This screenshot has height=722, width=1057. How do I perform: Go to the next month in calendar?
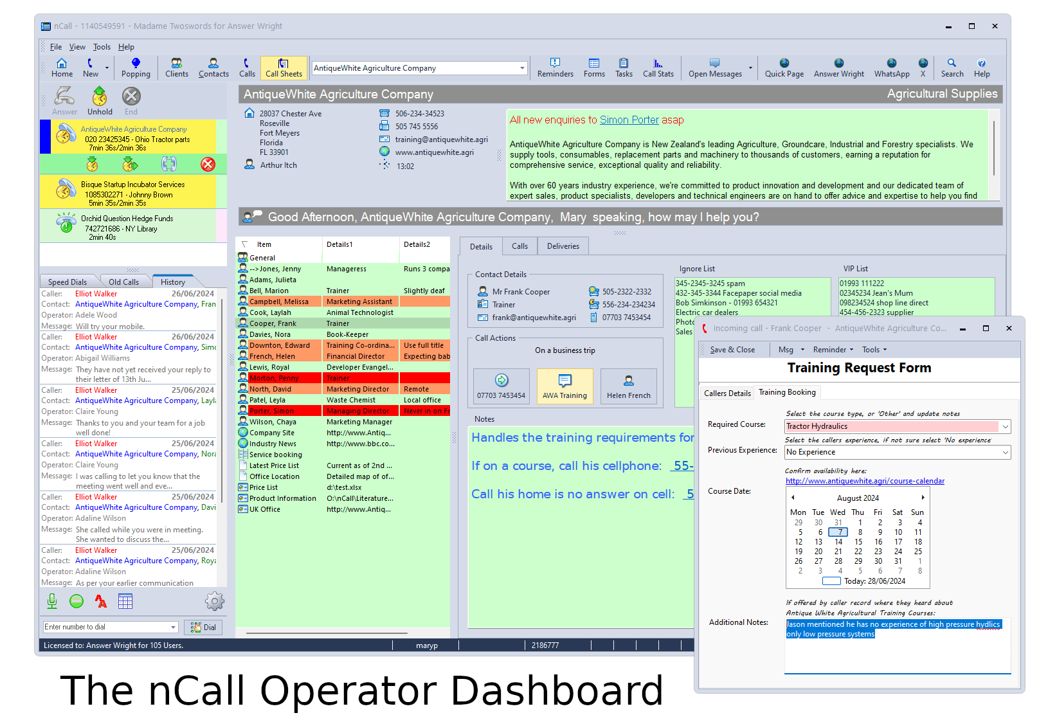923,498
